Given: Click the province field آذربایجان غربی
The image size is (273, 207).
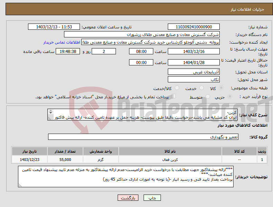Looking at the screenshot, I should pyautogui.click(x=194, y=72).
